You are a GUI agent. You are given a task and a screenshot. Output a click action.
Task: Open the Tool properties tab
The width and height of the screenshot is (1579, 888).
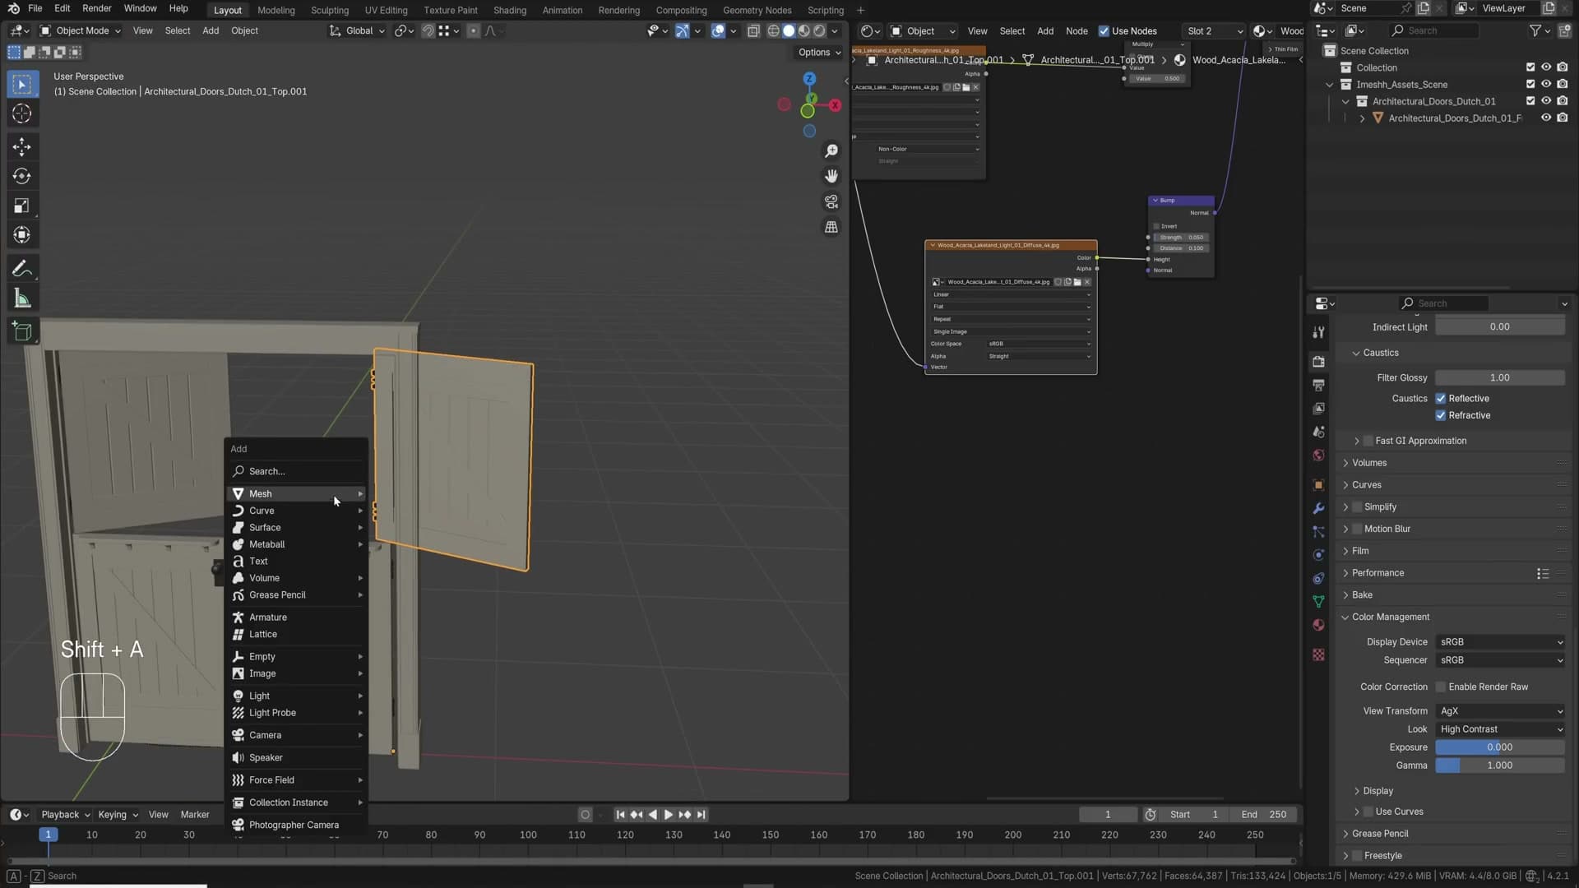coord(1319,332)
